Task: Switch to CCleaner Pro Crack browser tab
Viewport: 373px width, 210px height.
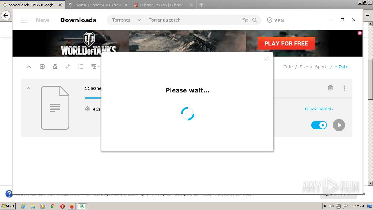Action: 163,5
